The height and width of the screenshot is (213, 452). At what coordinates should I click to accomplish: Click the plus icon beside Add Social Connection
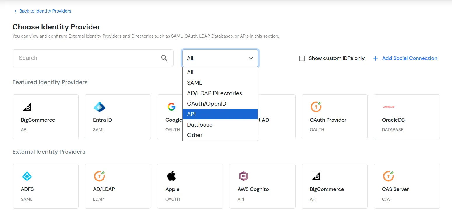point(375,58)
